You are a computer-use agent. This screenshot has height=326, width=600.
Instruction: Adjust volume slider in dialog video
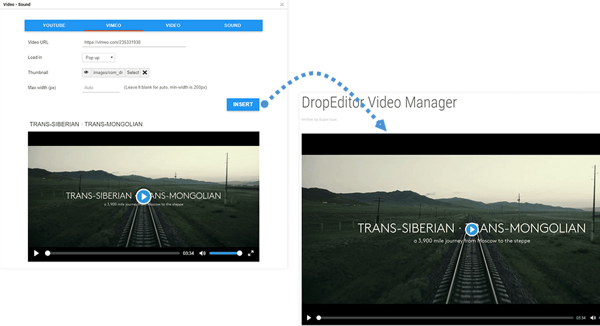[225, 253]
